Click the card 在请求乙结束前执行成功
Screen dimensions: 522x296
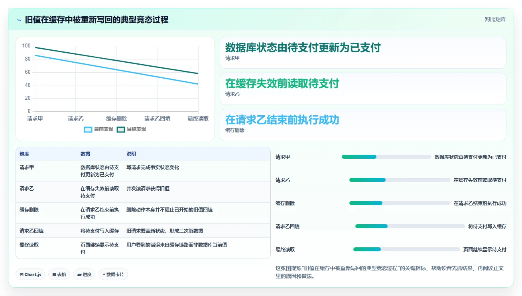click(x=363, y=125)
